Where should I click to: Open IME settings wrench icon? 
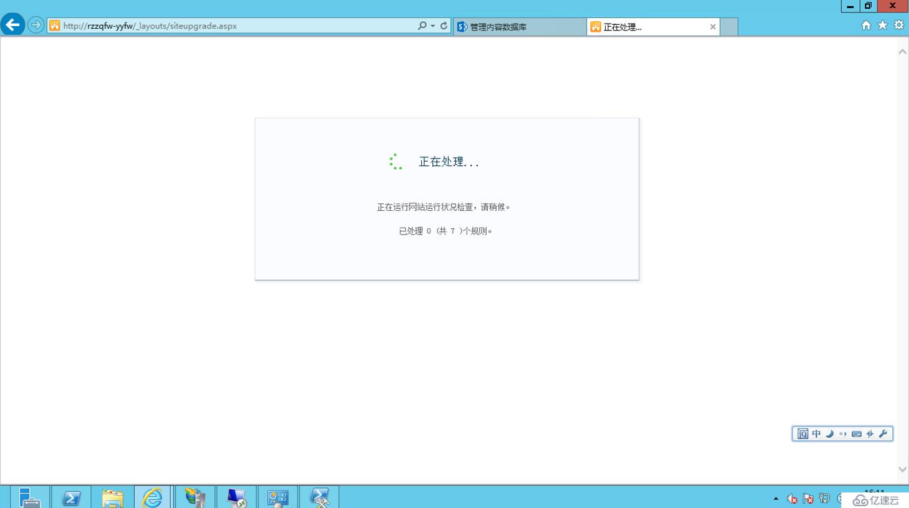(883, 434)
